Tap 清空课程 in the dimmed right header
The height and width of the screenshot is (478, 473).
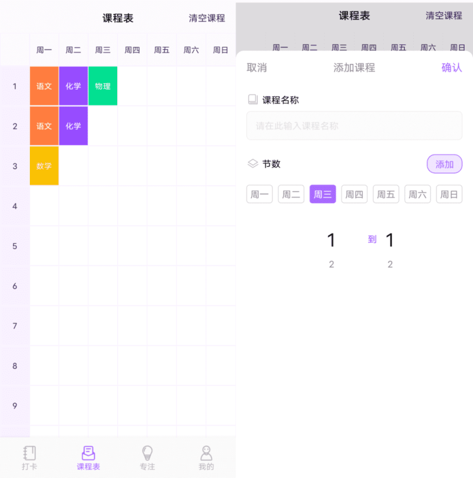(444, 16)
